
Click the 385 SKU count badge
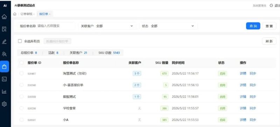(x=164, y=120)
